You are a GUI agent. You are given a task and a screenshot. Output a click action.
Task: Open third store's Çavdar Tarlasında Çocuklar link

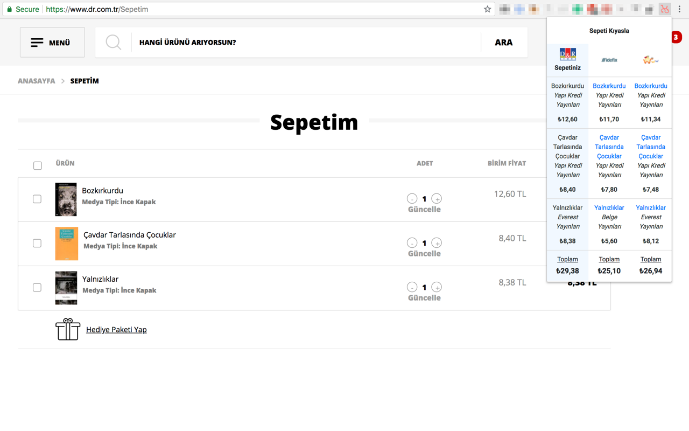(x=651, y=147)
